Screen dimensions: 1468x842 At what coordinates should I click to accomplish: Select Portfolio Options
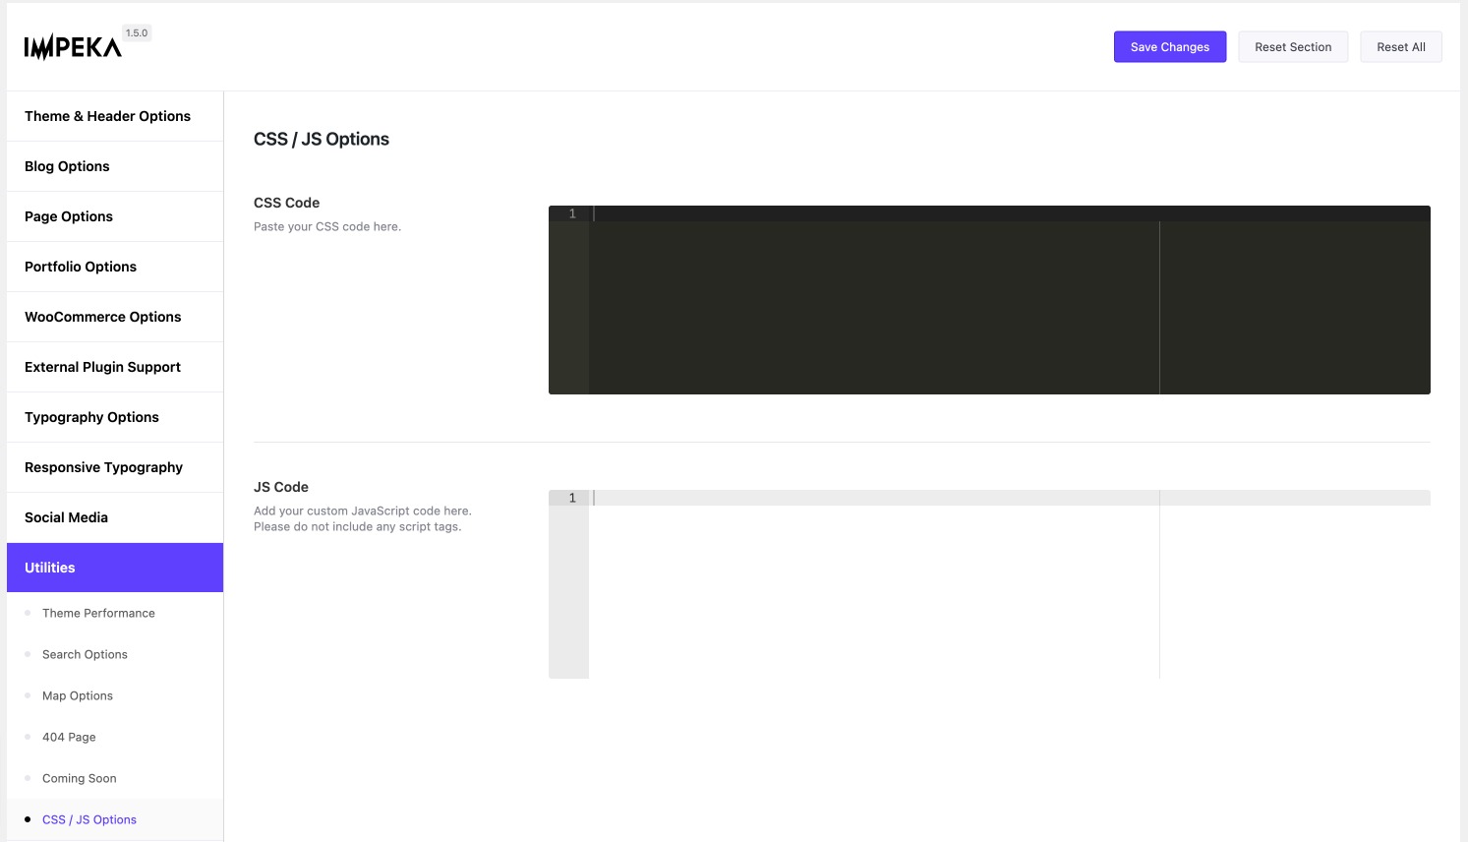coord(81,267)
